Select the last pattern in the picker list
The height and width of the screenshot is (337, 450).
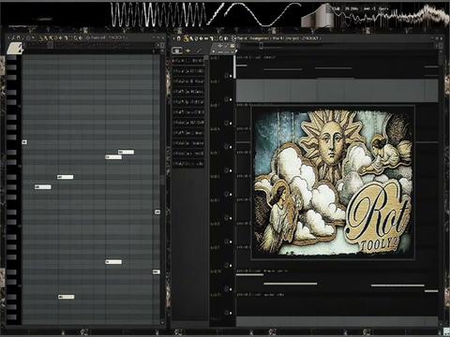click(188, 164)
